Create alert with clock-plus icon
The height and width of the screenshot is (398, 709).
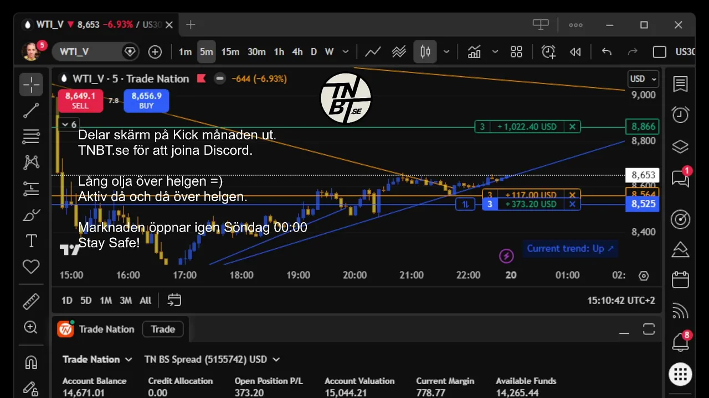click(548, 52)
